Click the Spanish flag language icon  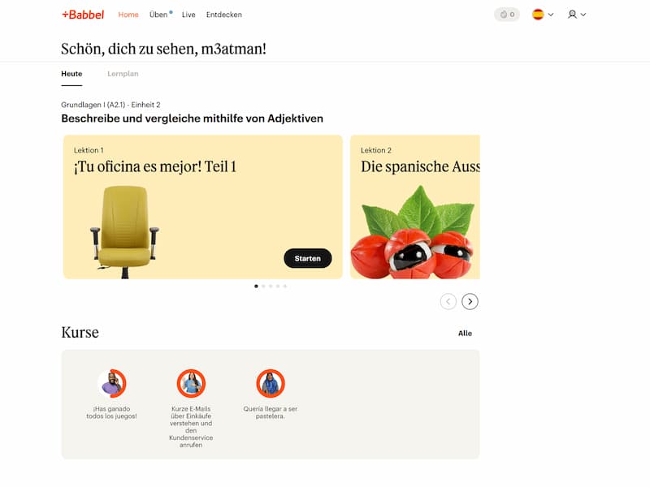pyautogui.click(x=538, y=15)
